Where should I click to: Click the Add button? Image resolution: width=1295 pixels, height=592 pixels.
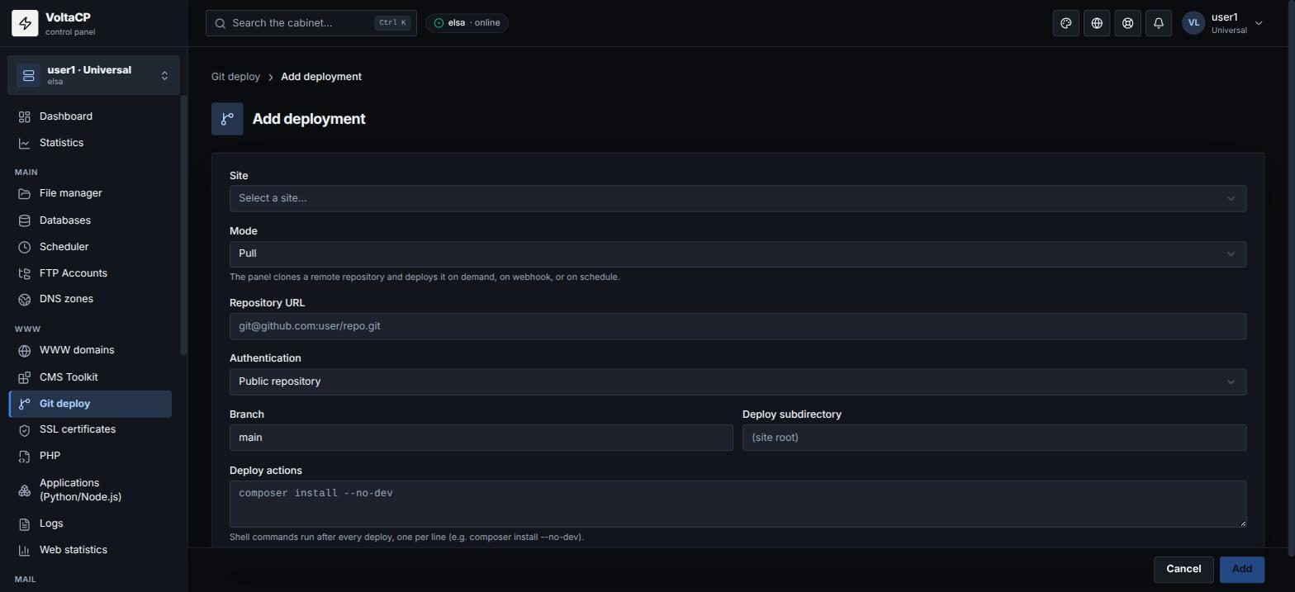pyautogui.click(x=1242, y=569)
